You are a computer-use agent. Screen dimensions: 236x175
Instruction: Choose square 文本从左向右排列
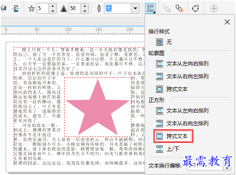182,111
